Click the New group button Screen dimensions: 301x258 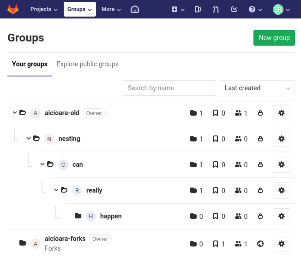(x=274, y=38)
